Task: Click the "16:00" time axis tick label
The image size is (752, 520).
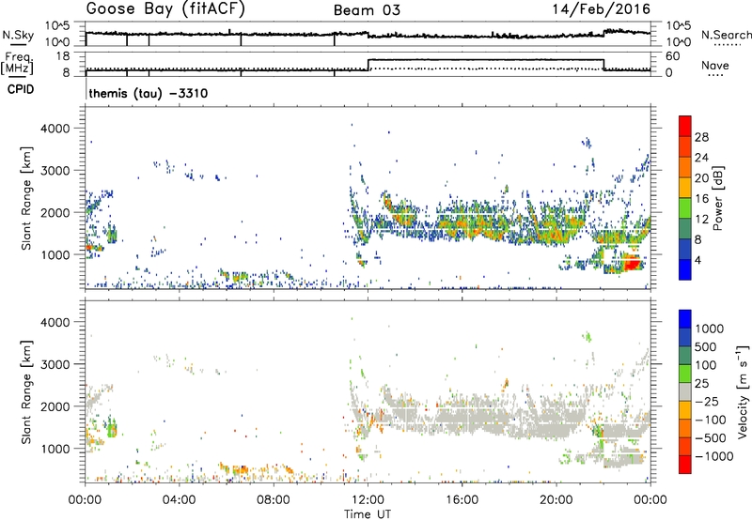Action: pos(462,500)
